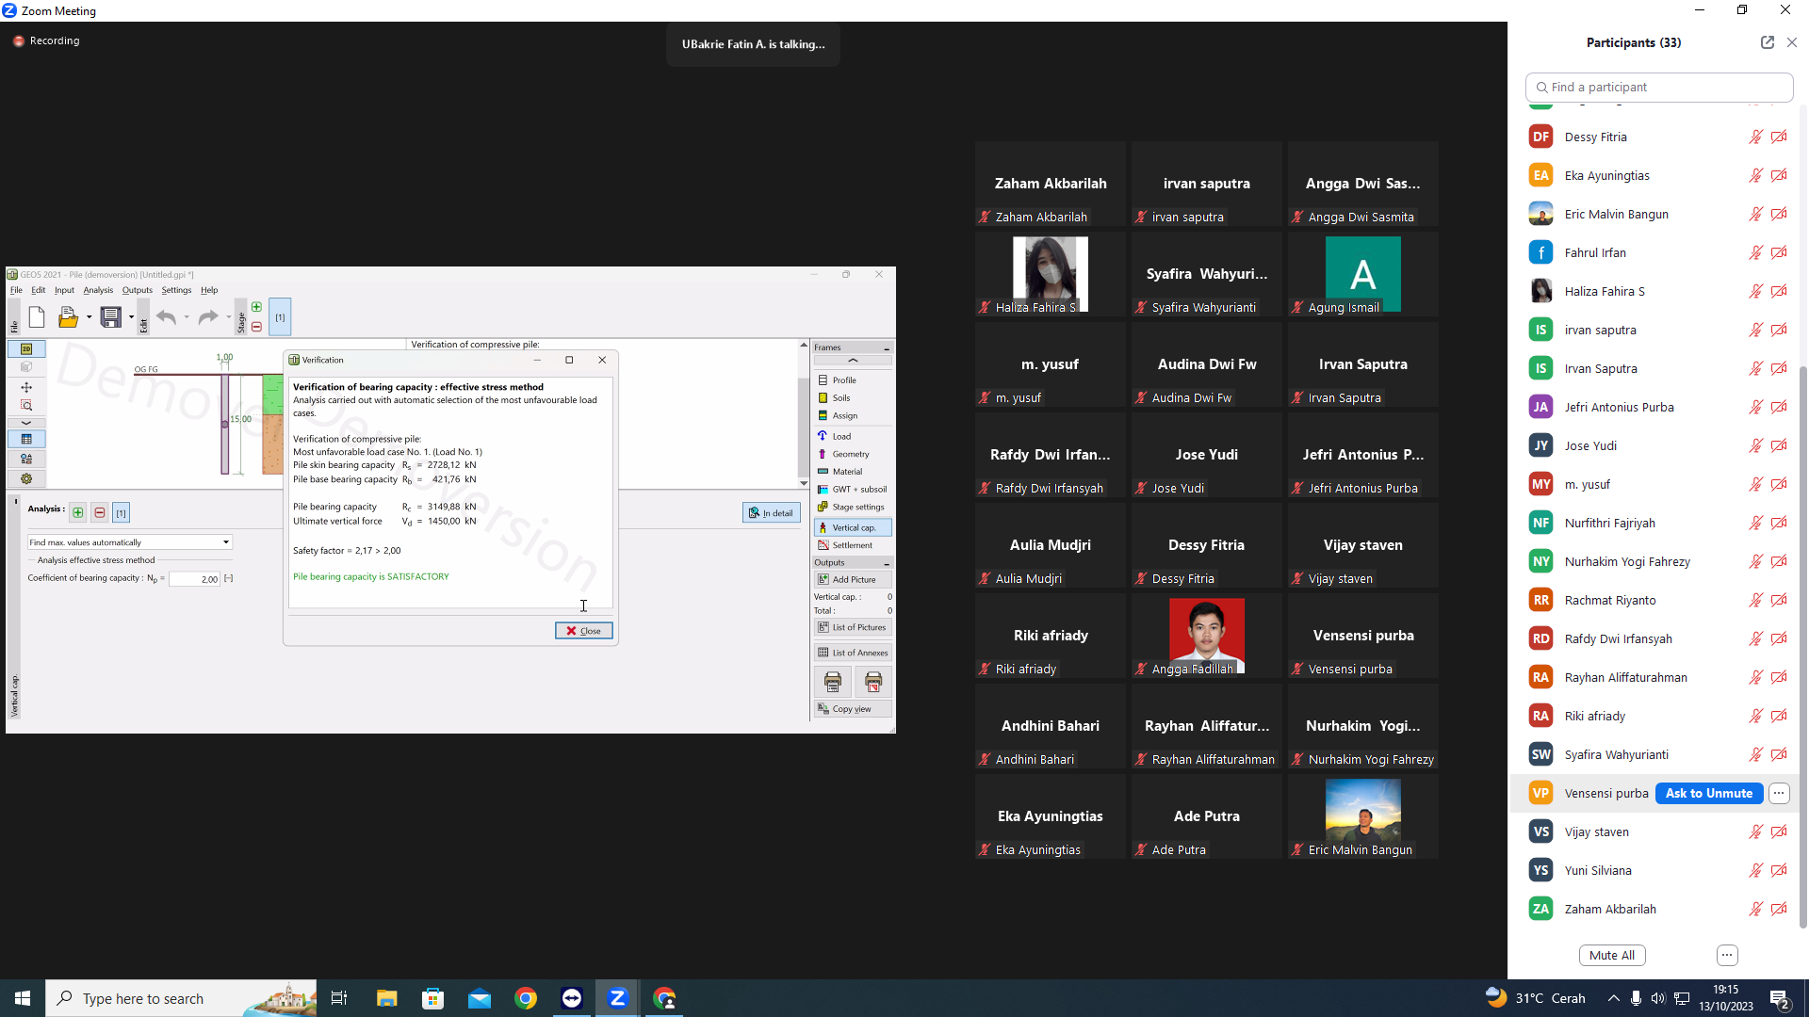Print view printer icon with red picture
1809x1017 pixels.
pyautogui.click(x=873, y=681)
